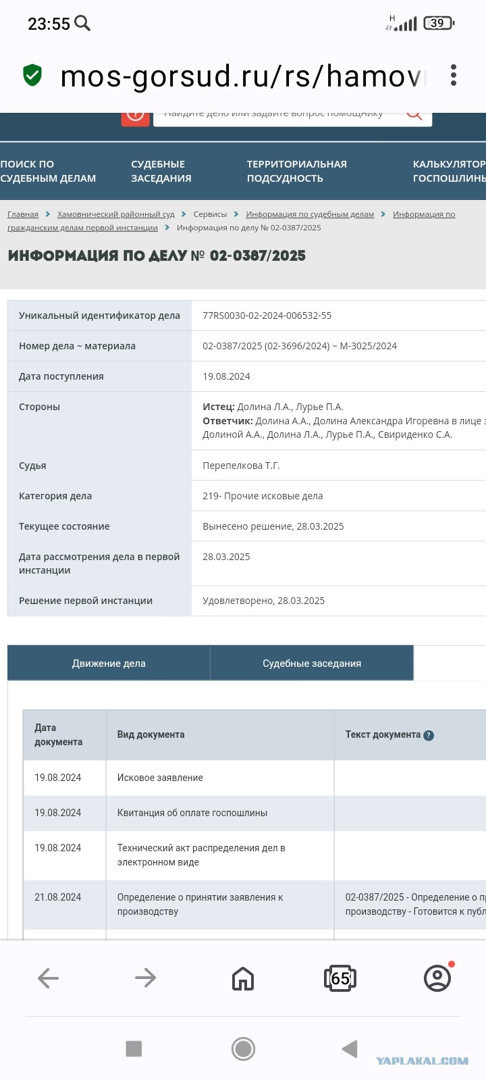Tap the Android home circle button
This screenshot has width=486, height=1081.
coord(243,1049)
